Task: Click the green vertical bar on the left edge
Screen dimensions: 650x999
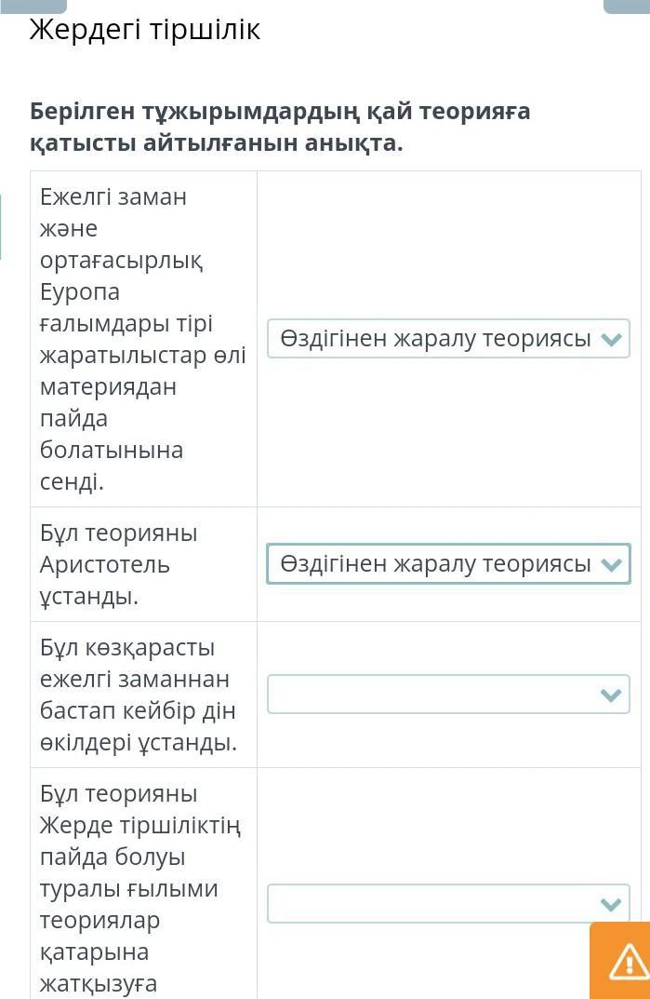Action: tap(1, 226)
